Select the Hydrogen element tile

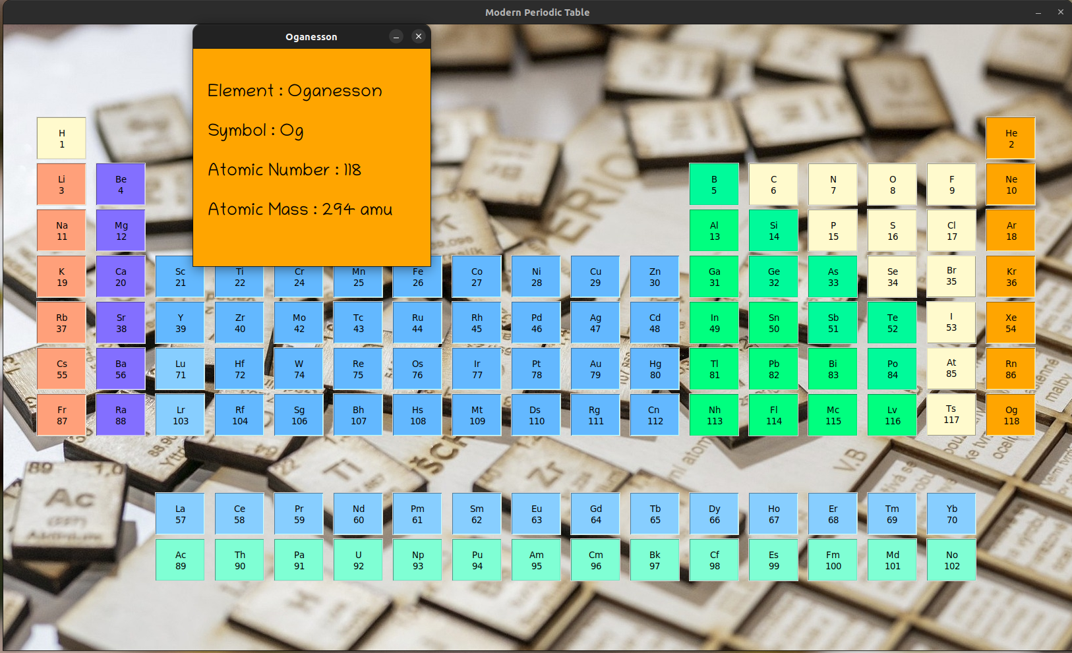pyautogui.click(x=61, y=138)
